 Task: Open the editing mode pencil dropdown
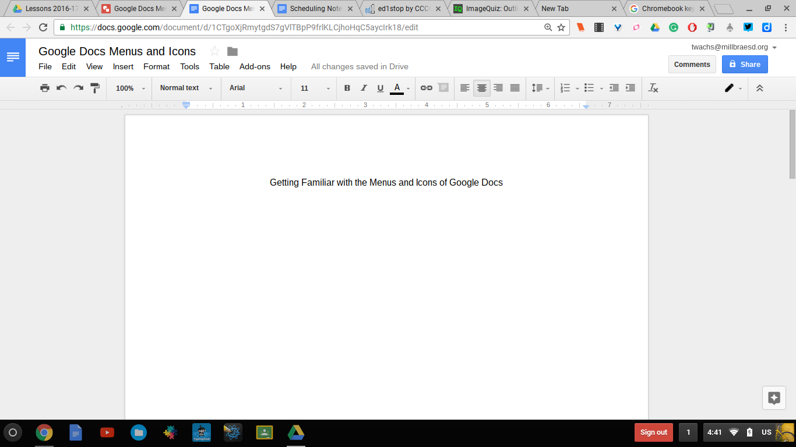(x=733, y=88)
